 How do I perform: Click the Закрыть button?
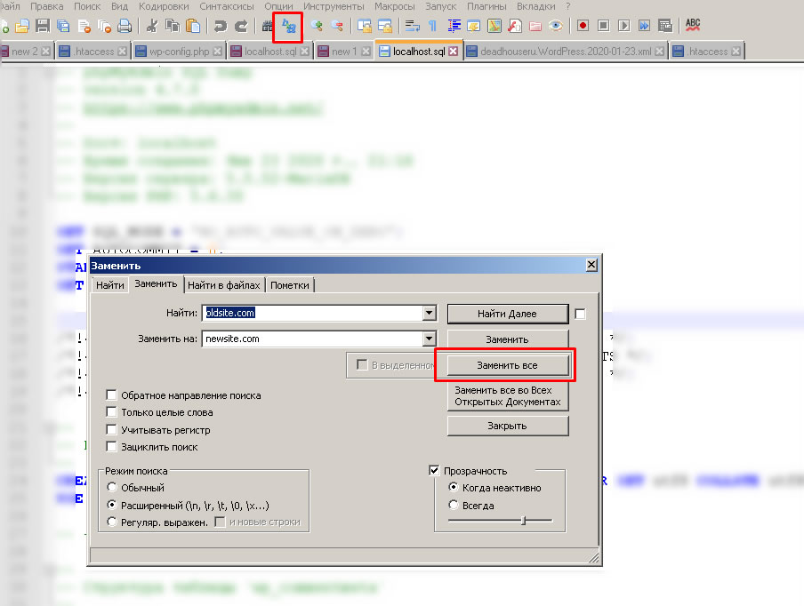click(x=508, y=426)
